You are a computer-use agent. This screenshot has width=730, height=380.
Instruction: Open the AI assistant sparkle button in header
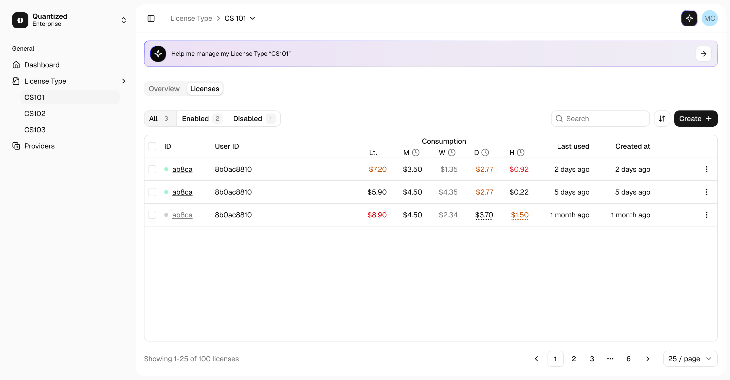(689, 18)
